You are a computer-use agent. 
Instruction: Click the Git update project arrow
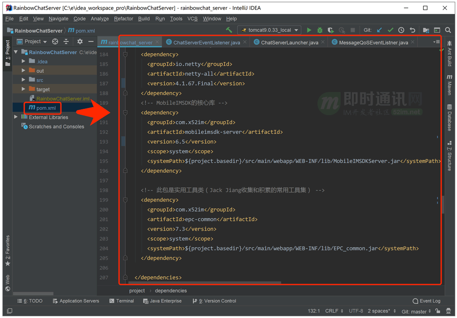(x=379, y=30)
